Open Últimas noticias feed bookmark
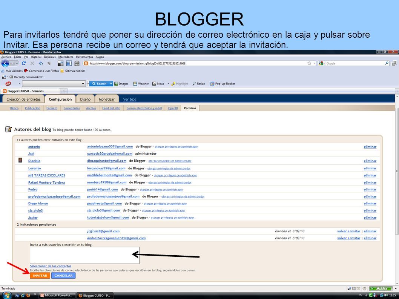The width and height of the screenshot is (399, 299). tap(73, 71)
